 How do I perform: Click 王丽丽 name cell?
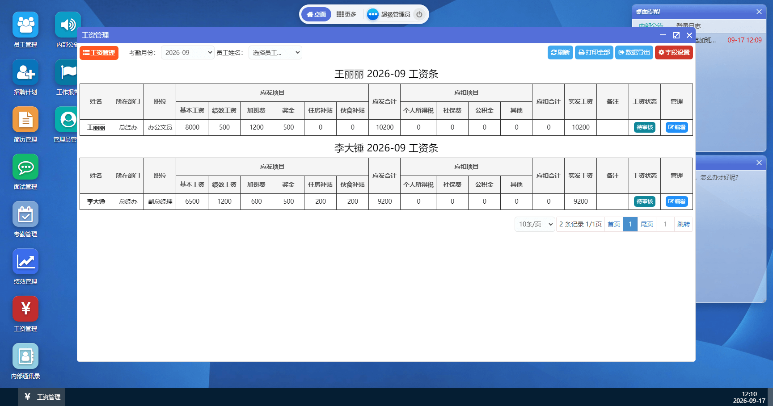click(96, 127)
